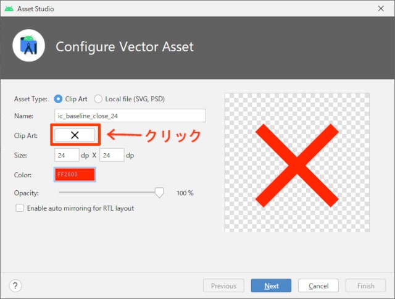The height and width of the screenshot is (299, 395).
Task: Click the Opacity slider track midpoint
Action: (107, 192)
